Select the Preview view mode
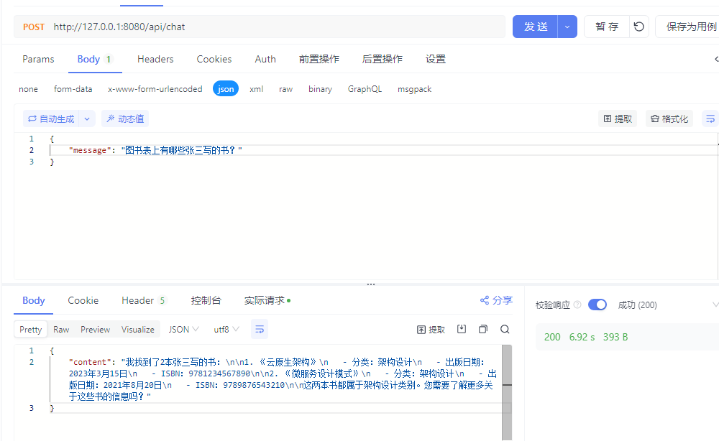 click(96, 329)
